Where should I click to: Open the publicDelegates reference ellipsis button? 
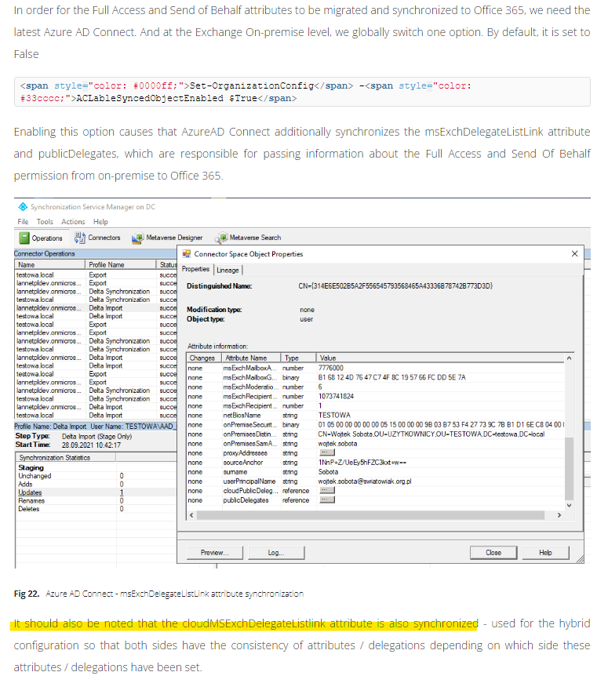327,500
